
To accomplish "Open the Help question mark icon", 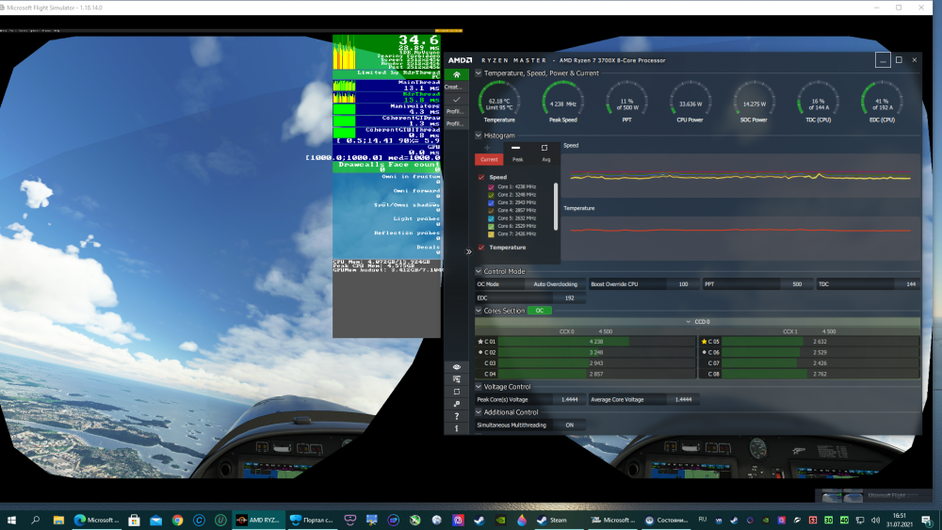I will pos(457,416).
